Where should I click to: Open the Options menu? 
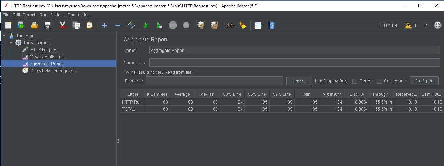point(58,15)
